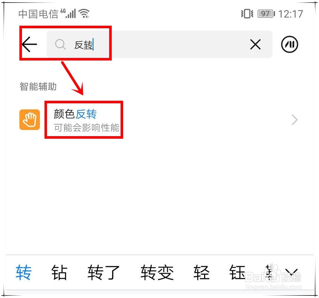319x298 pixels.
Task: Tap the round icon right of search bar
Action: 290,44
